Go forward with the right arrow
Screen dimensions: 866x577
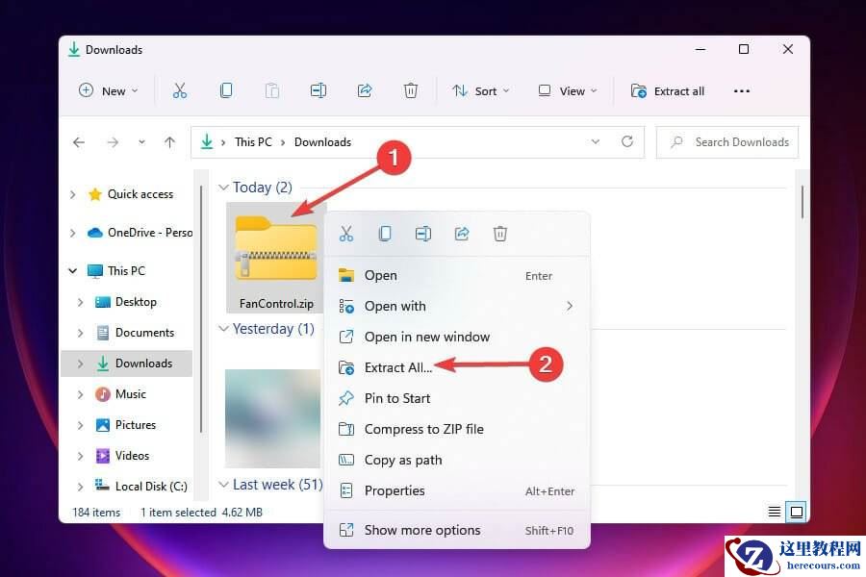click(113, 142)
